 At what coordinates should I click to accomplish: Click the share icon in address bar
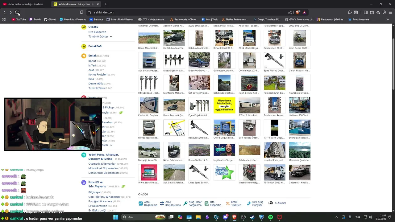click(290, 12)
